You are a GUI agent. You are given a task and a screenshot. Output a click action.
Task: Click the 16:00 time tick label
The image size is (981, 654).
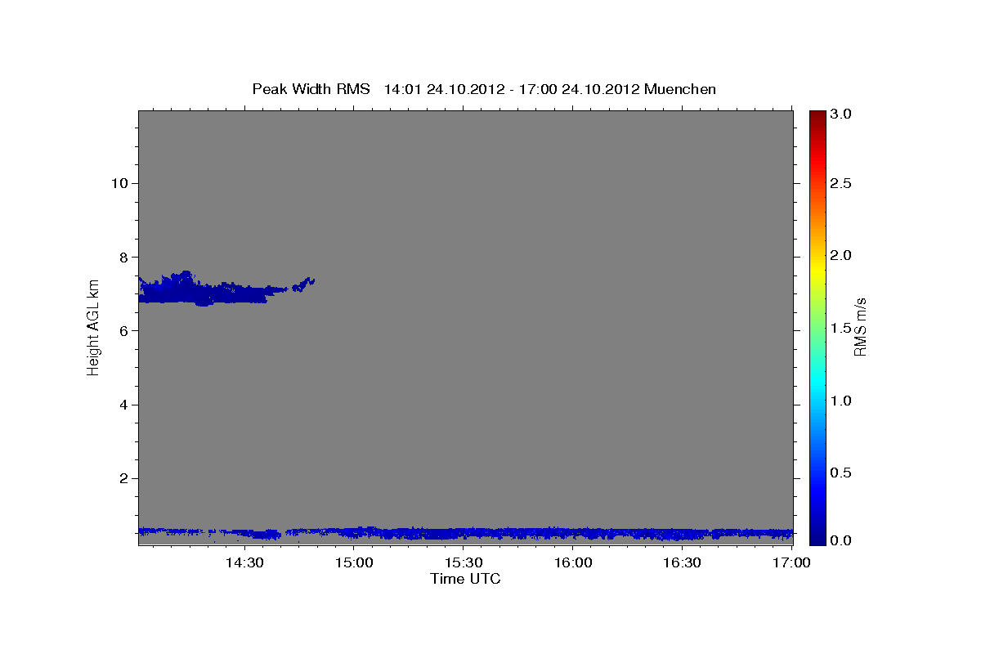pyautogui.click(x=573, y=562)
